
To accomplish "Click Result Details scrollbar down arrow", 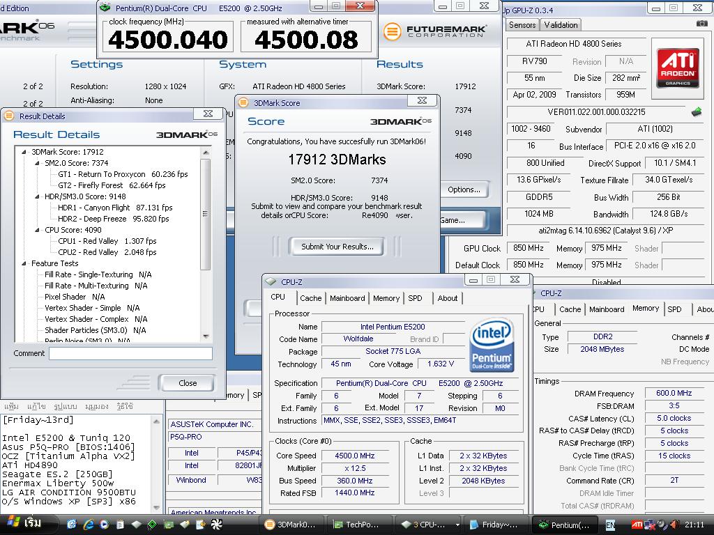I will [206, 336].
